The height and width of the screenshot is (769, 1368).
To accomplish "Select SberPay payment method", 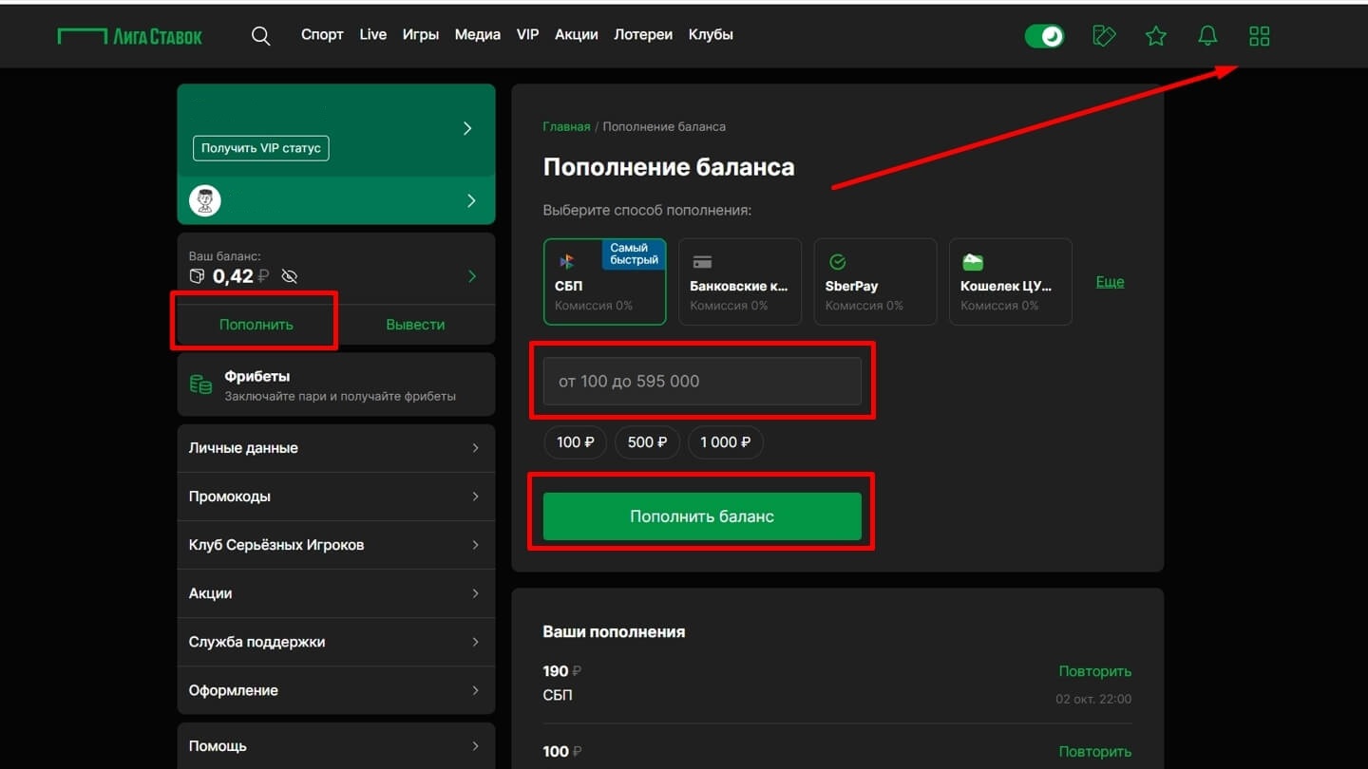I will pyautogui.click(x=875, y=282).
